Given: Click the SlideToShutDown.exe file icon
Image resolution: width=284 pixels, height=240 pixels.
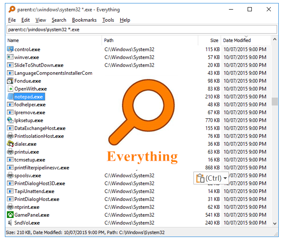Looking at the screenshot, I should coord(10,65).
